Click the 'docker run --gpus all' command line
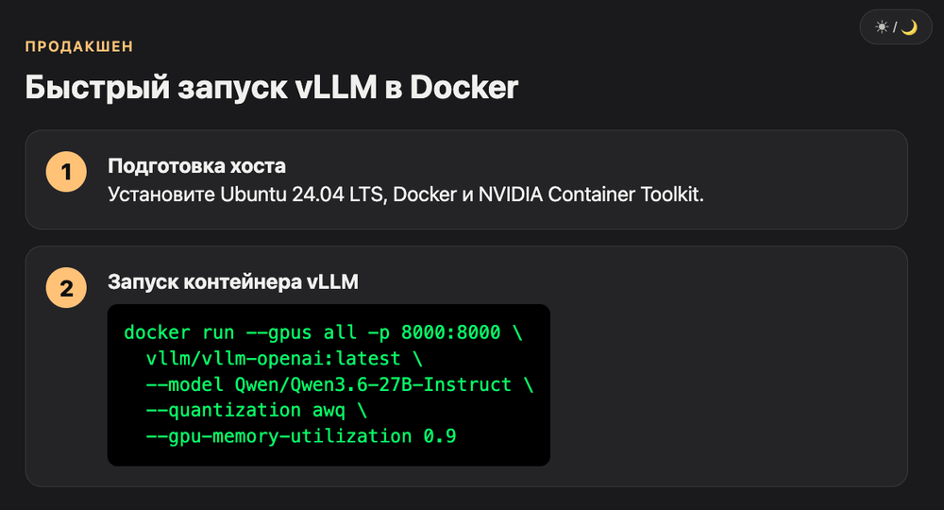This screenshot has width=944, height=510. [x=323, y=332]
